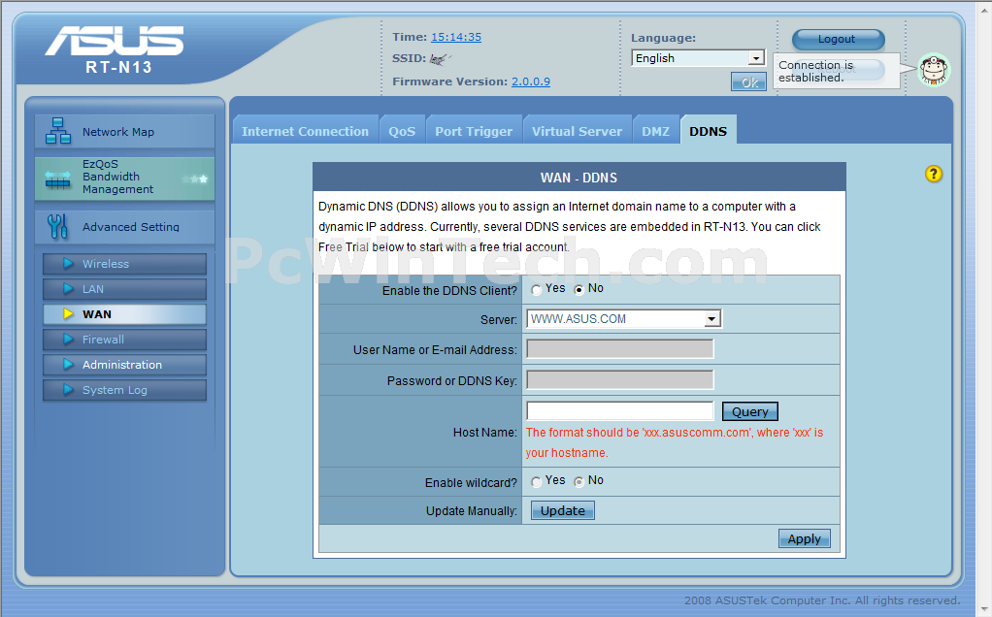Click the arrow icon beside System Log
The height and width of the screenshot is (617, 992).
pos(68,390)
